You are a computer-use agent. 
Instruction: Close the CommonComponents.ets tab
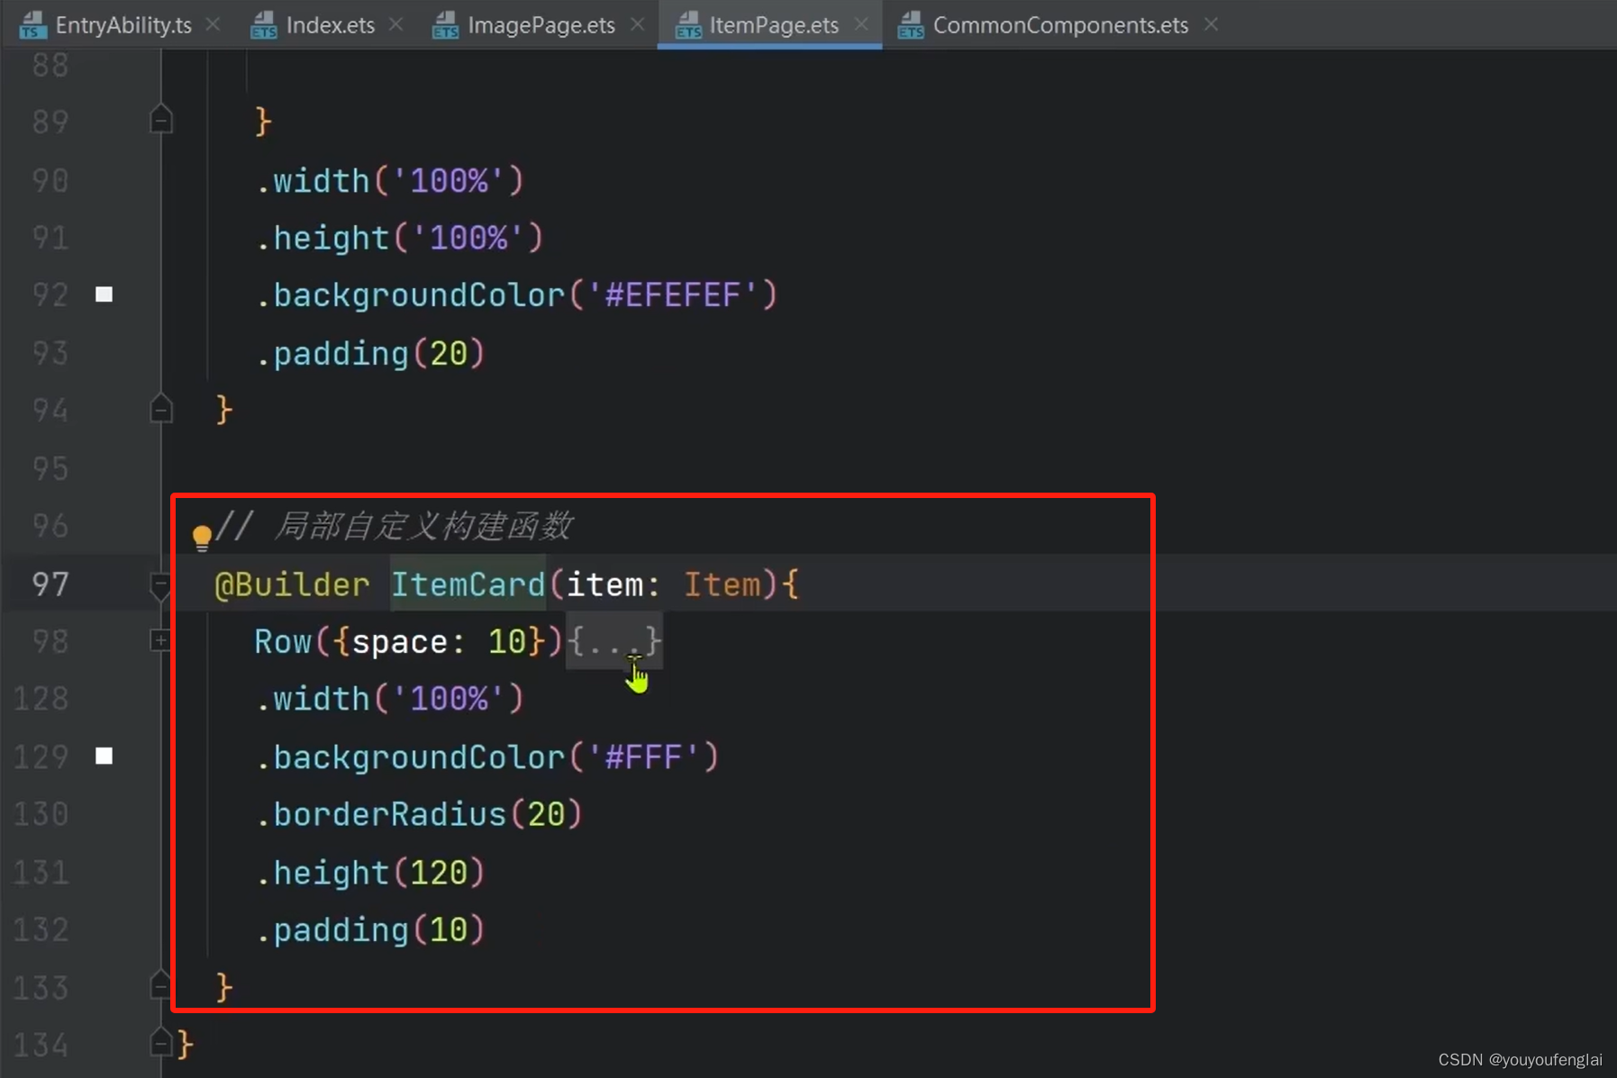tap(1212, 24)
